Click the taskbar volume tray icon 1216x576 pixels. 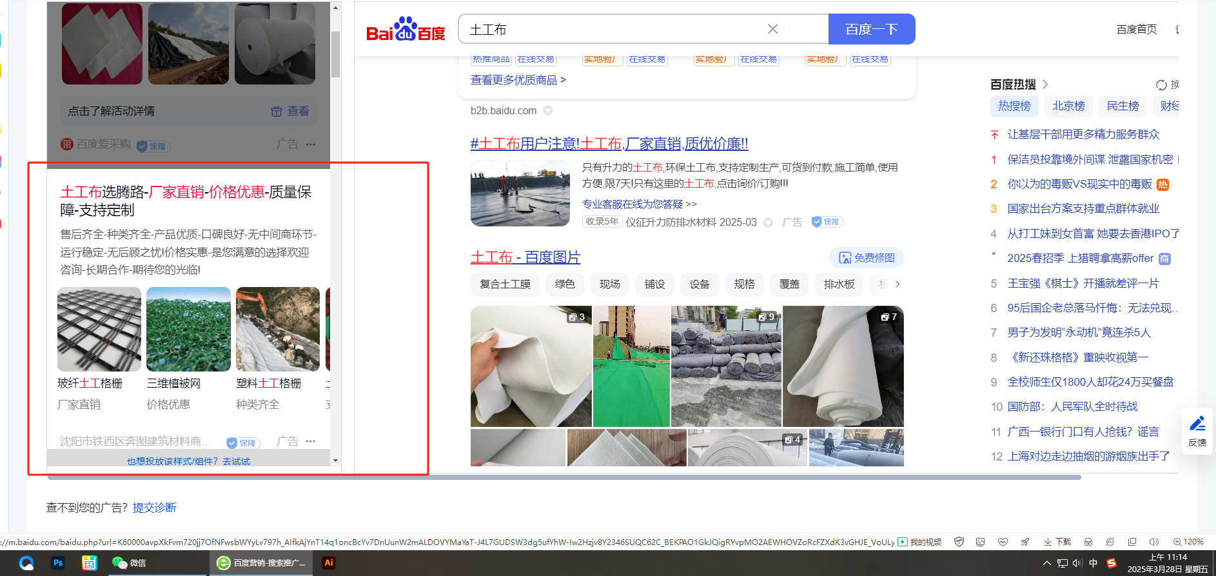1077,563
